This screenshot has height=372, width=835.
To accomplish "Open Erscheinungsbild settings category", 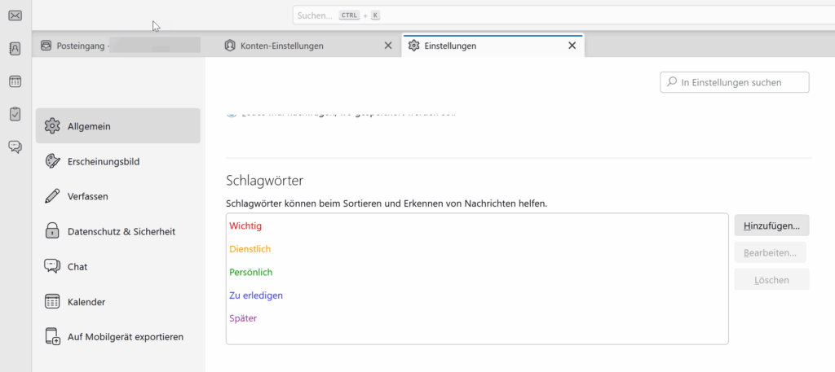I will [103, 161].
